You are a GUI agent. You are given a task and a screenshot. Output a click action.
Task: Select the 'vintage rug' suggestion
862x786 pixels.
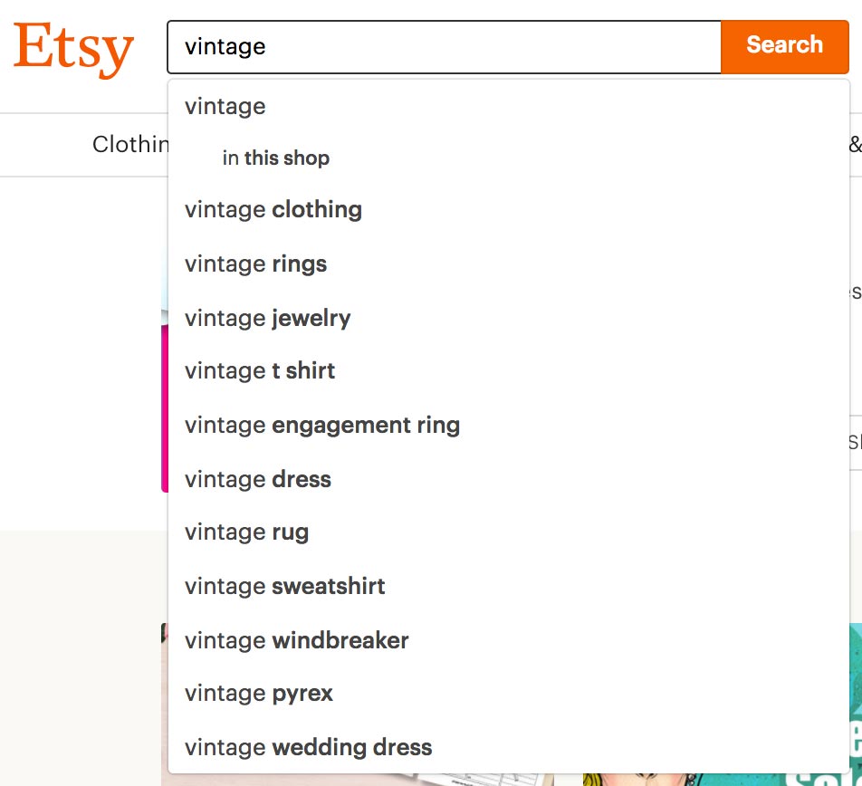509,532
